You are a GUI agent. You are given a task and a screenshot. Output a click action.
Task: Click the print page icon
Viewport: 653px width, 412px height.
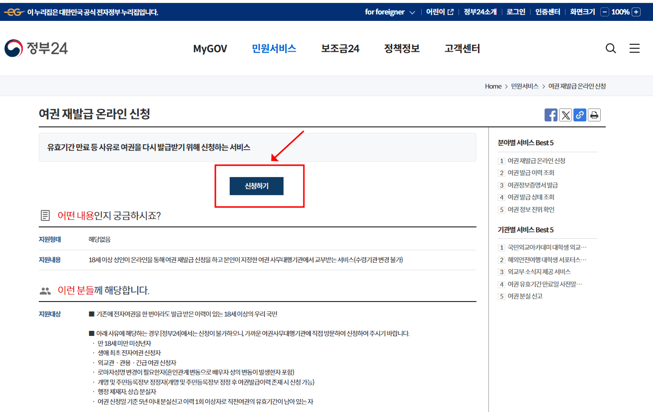click(594, 115)
